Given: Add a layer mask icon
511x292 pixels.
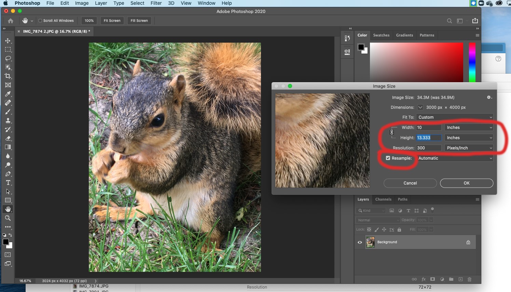Looking at the screenshot, I should [432, 279].
